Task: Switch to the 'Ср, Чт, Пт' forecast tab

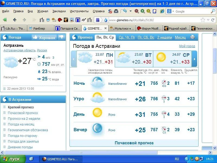Action: pyautogui.click(x=127, y=37)
